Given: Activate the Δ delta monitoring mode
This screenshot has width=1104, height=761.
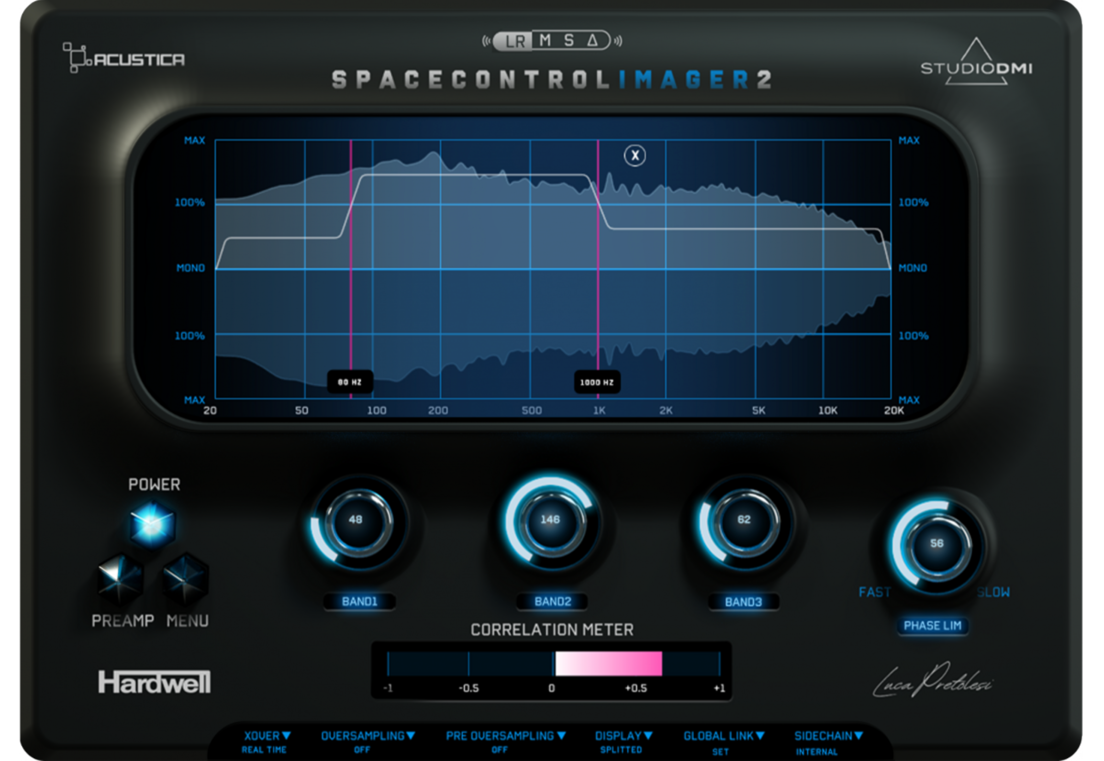Looking at the screenshot, I should tap(593, 41).
